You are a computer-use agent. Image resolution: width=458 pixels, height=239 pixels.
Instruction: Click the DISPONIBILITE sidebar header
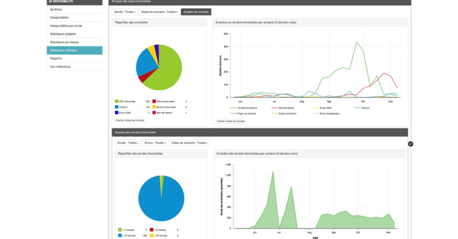pyautogui.click(x=74, y=2)
